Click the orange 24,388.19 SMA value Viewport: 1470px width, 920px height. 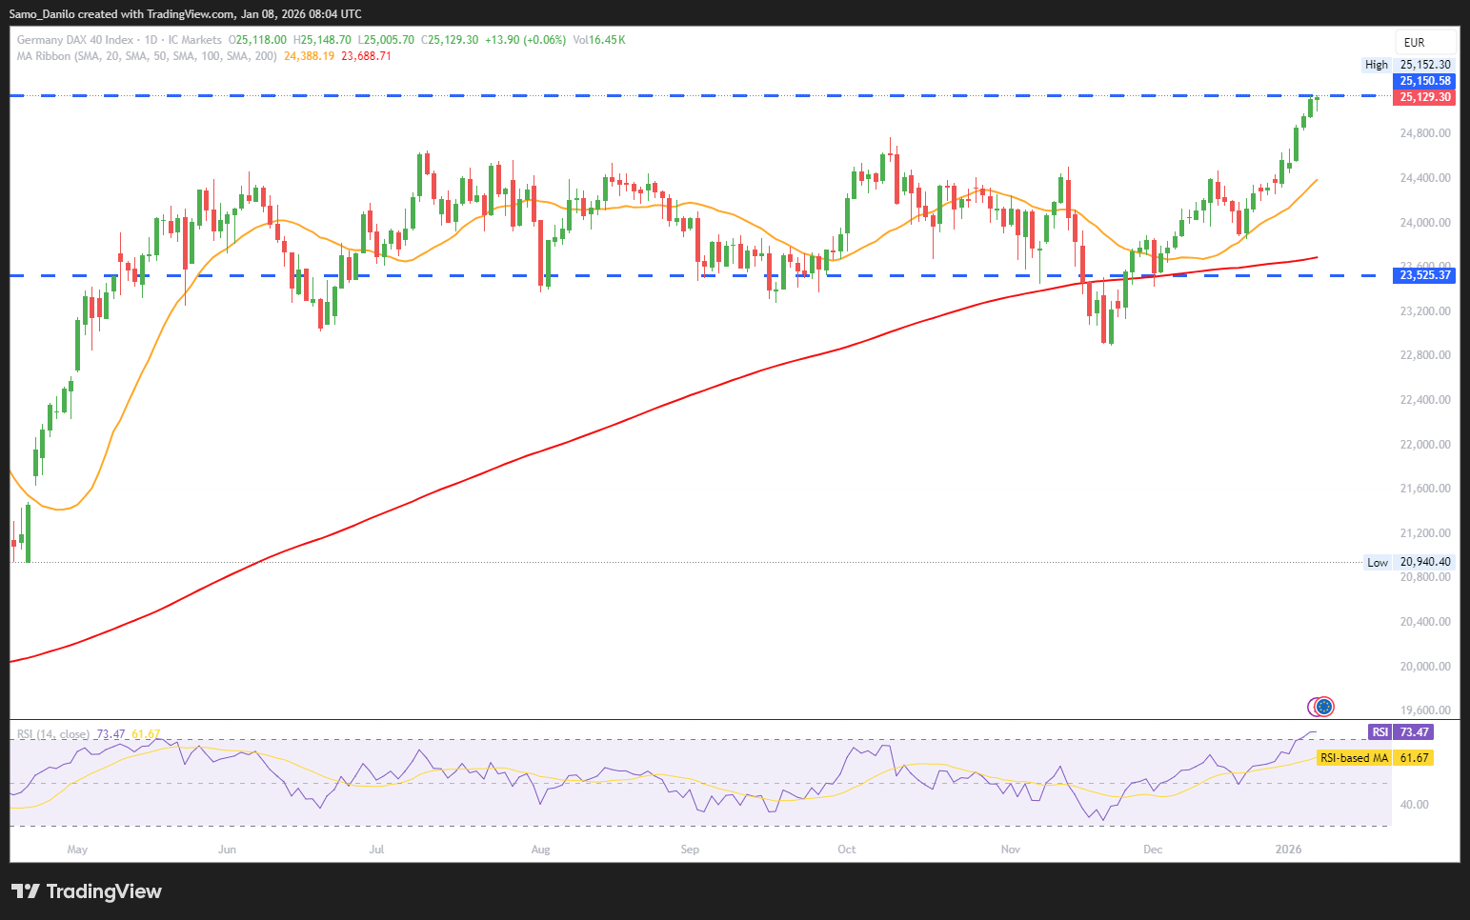(309, 56)
